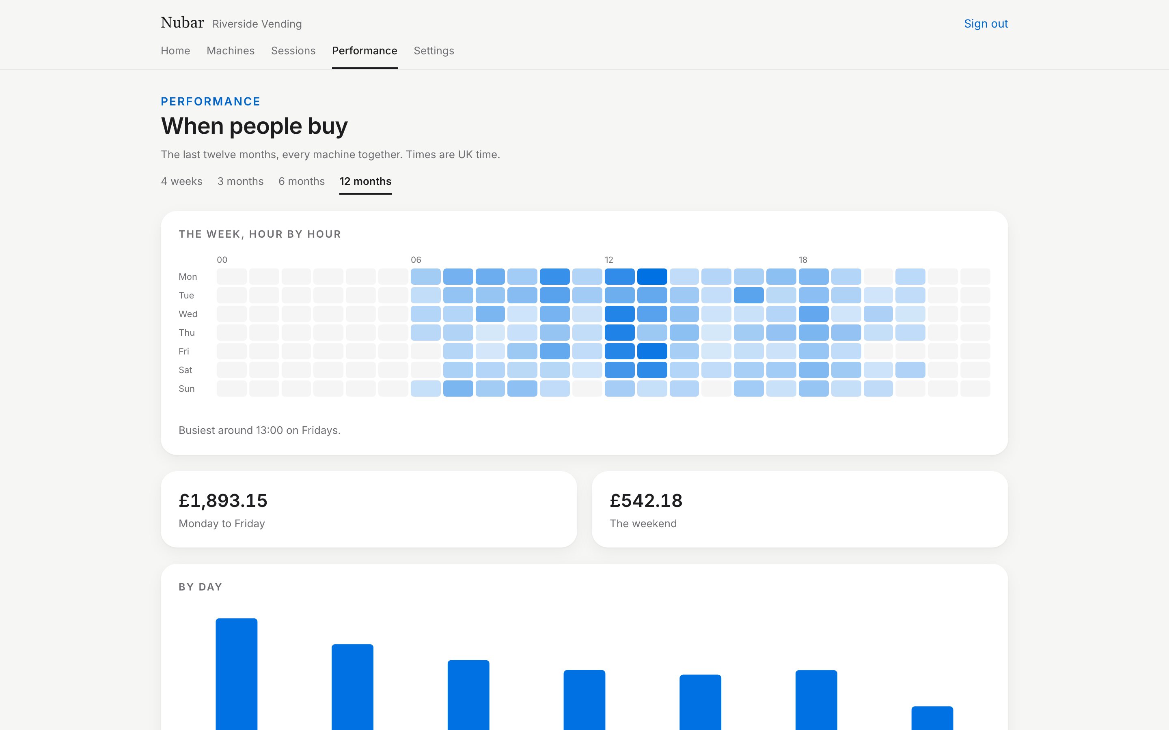Go to the Home tab
The image size is (1169, 730).
pyautogui.click(x=175, y=51)
